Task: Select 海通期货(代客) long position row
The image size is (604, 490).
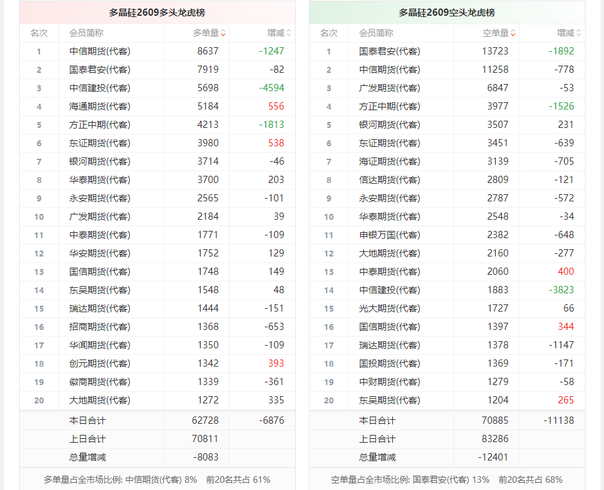Action: click(x=157, y=106)
